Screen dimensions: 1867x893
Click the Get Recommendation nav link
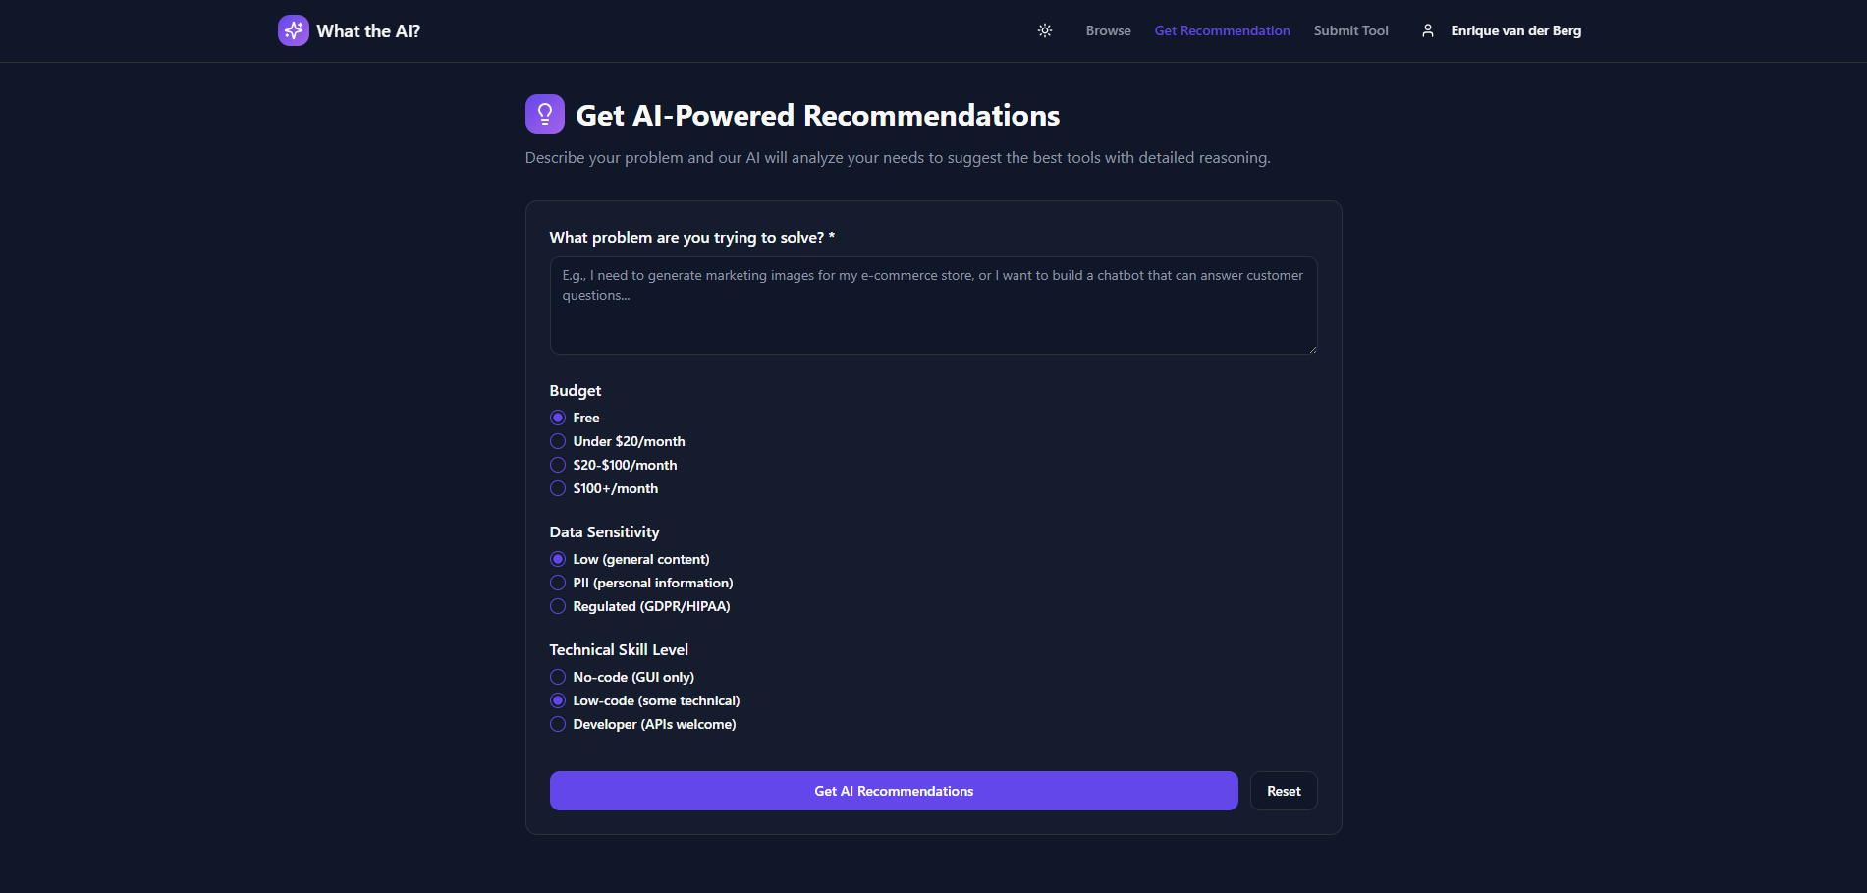coord(1222,30)
